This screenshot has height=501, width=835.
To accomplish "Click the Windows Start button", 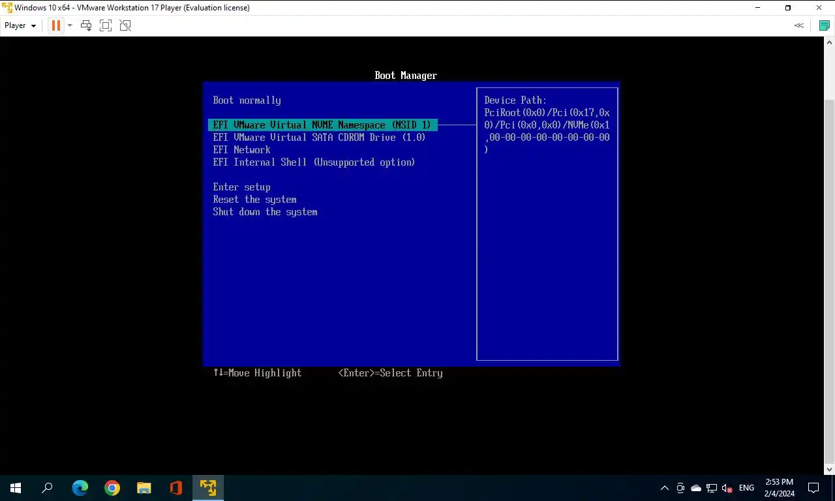I will pyautogui.click(x=16, y=488).
